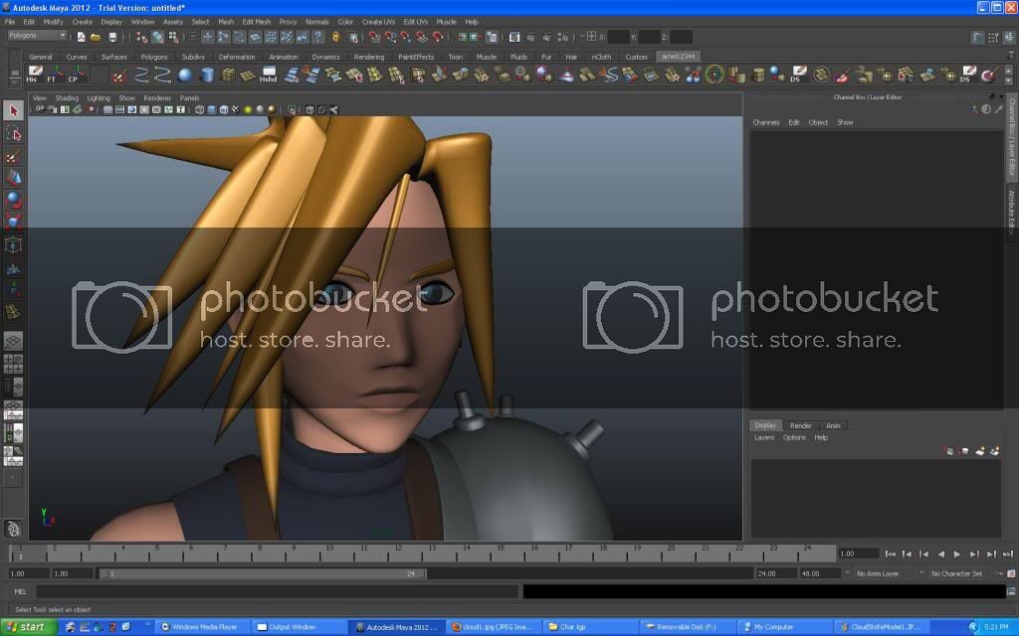Open the Anim layer tab

[x=833, y=425]
